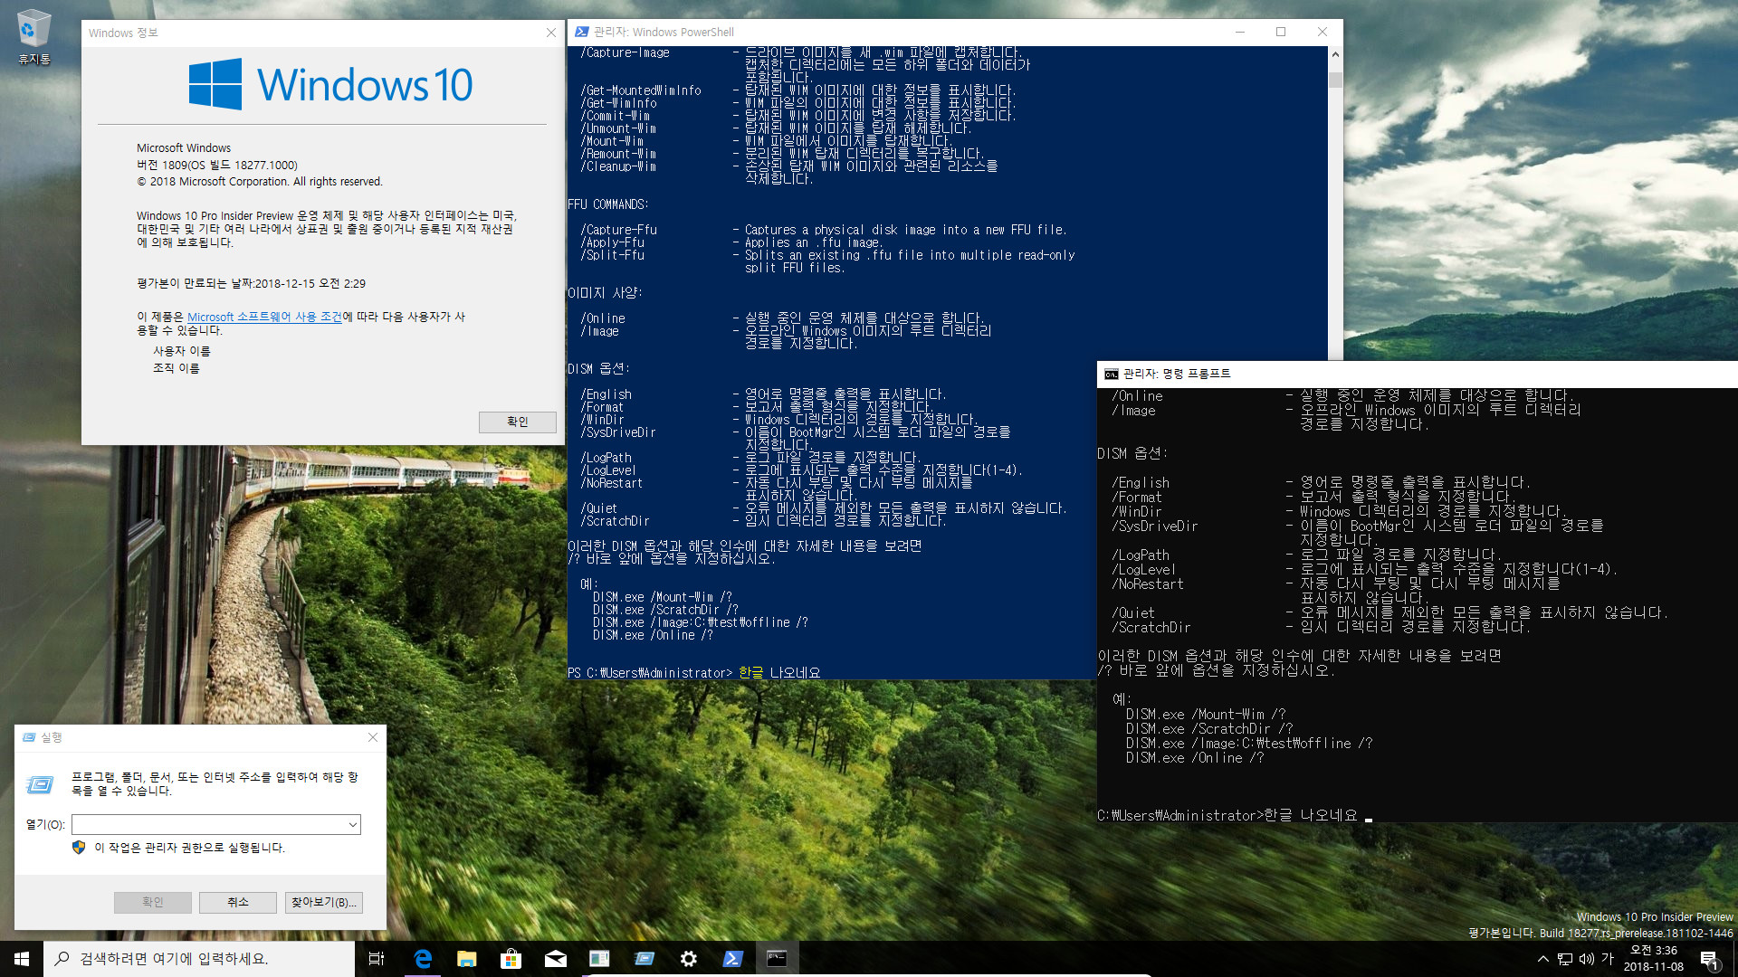Switch to Command Prompt via taskbar icon
This screenshot has width=1738, height=977.
777,959
